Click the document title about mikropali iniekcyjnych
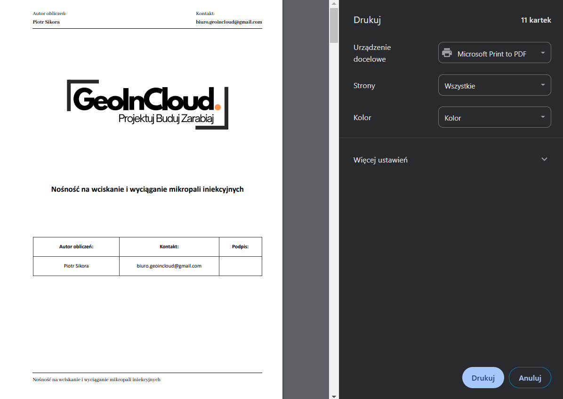The width and height of the screenshot is (563, 399). (147, 189)
